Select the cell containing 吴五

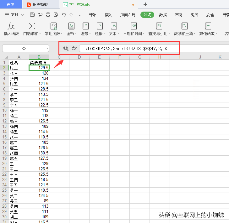coord(19,212)
